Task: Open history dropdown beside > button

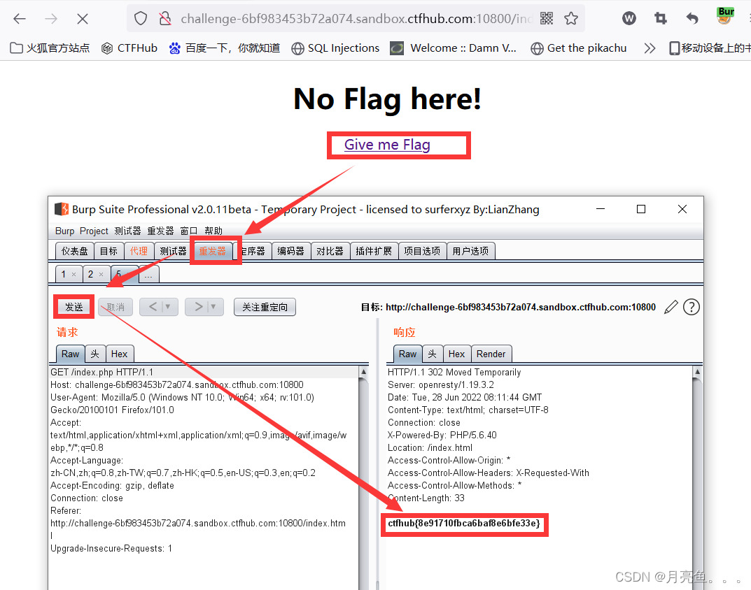Action: point(213,307)
